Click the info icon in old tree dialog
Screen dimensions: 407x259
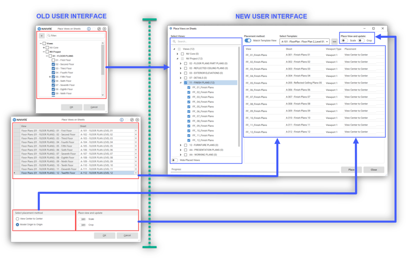coord(89,29)
